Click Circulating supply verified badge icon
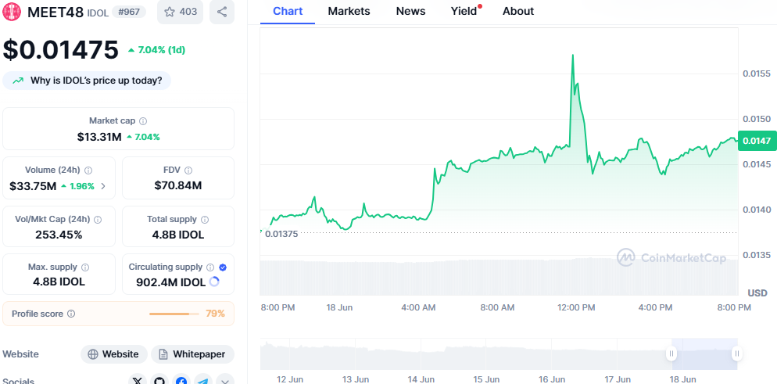 pos(223,267)
